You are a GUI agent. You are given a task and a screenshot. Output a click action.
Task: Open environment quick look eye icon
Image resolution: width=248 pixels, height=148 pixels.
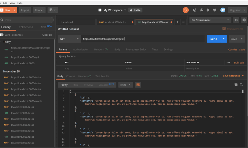pos(236,20)
